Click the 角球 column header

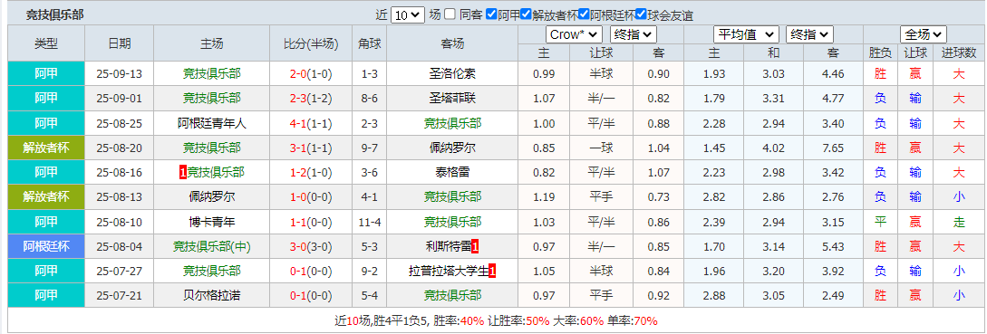point(370,43)
